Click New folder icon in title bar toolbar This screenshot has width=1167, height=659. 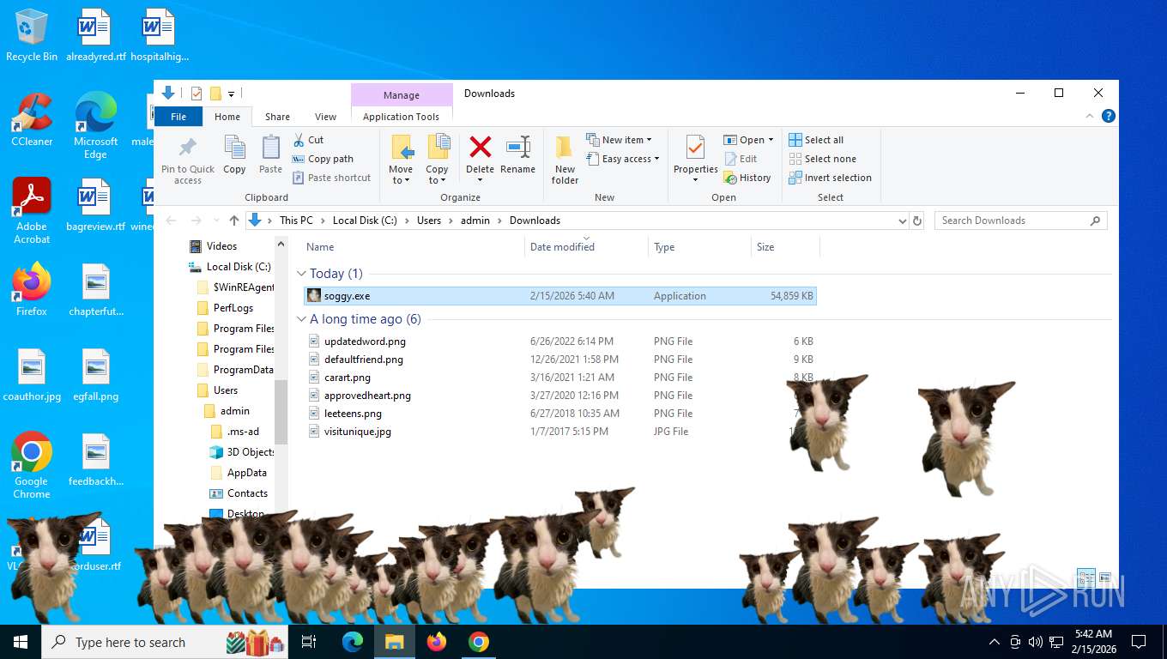[x=215, y=94]
